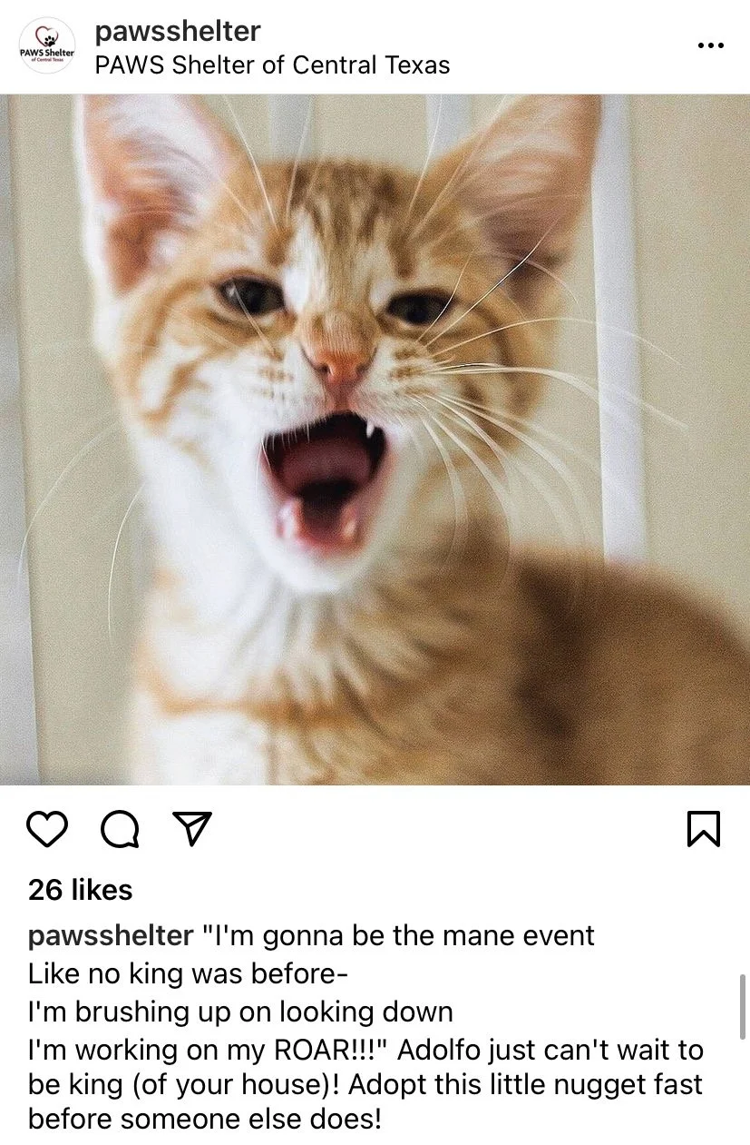Share the post using the paper plane icon

pyautogui.click(x=192, y=828)
